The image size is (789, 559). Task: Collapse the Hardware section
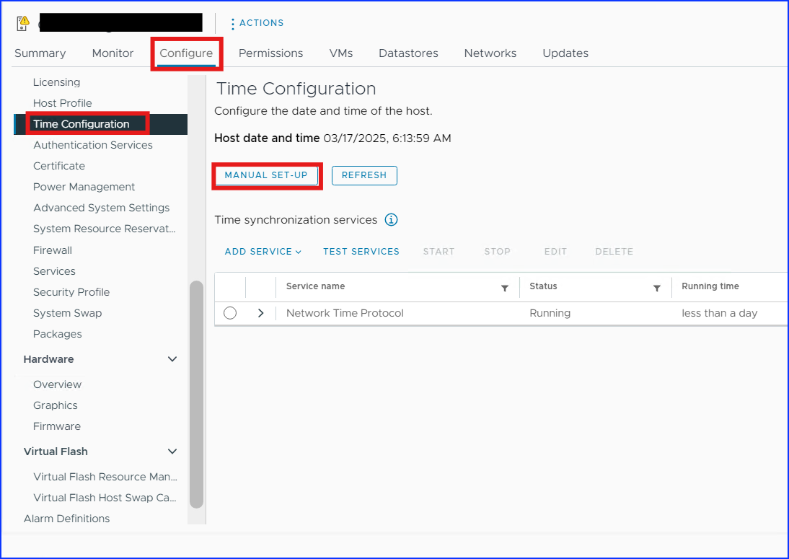172,359
